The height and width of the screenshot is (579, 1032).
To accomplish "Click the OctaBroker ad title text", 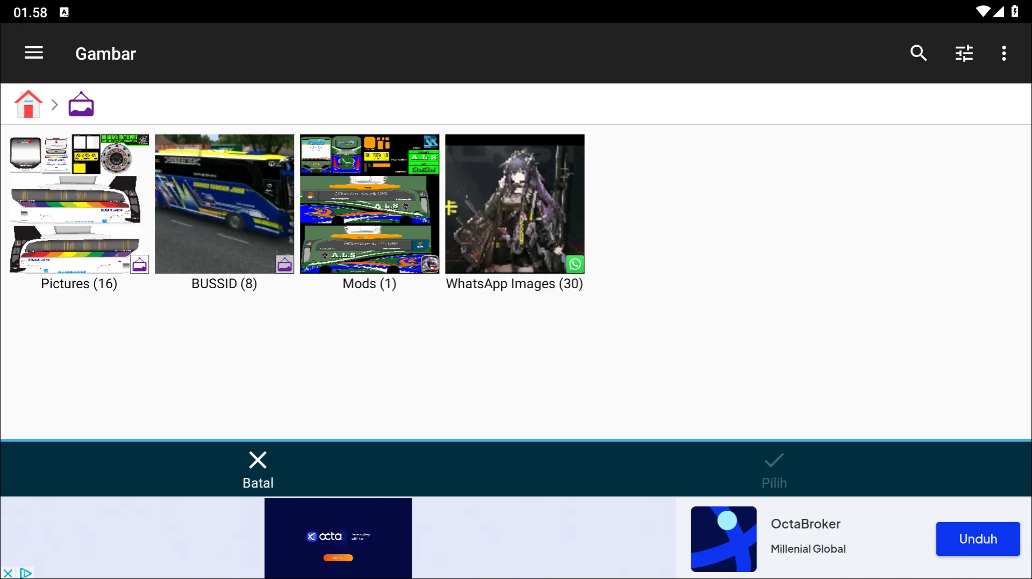I will [805, 524].
